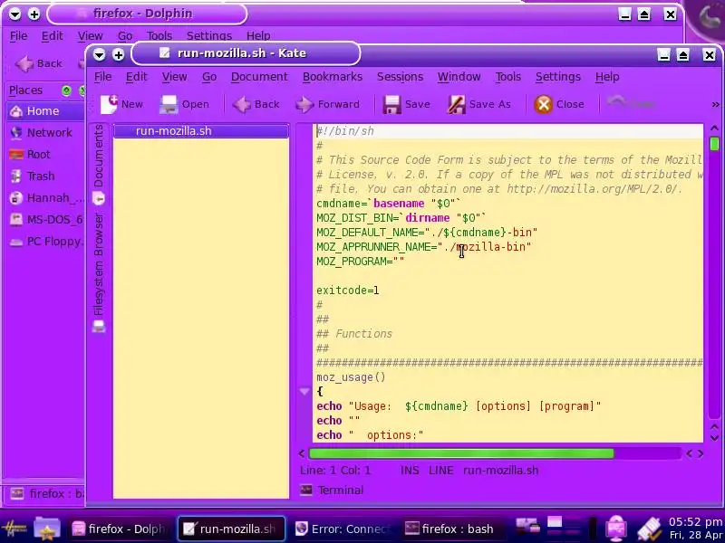
Task: Click the Forward arrow in Kate toolbar
Action: (304, 104)
